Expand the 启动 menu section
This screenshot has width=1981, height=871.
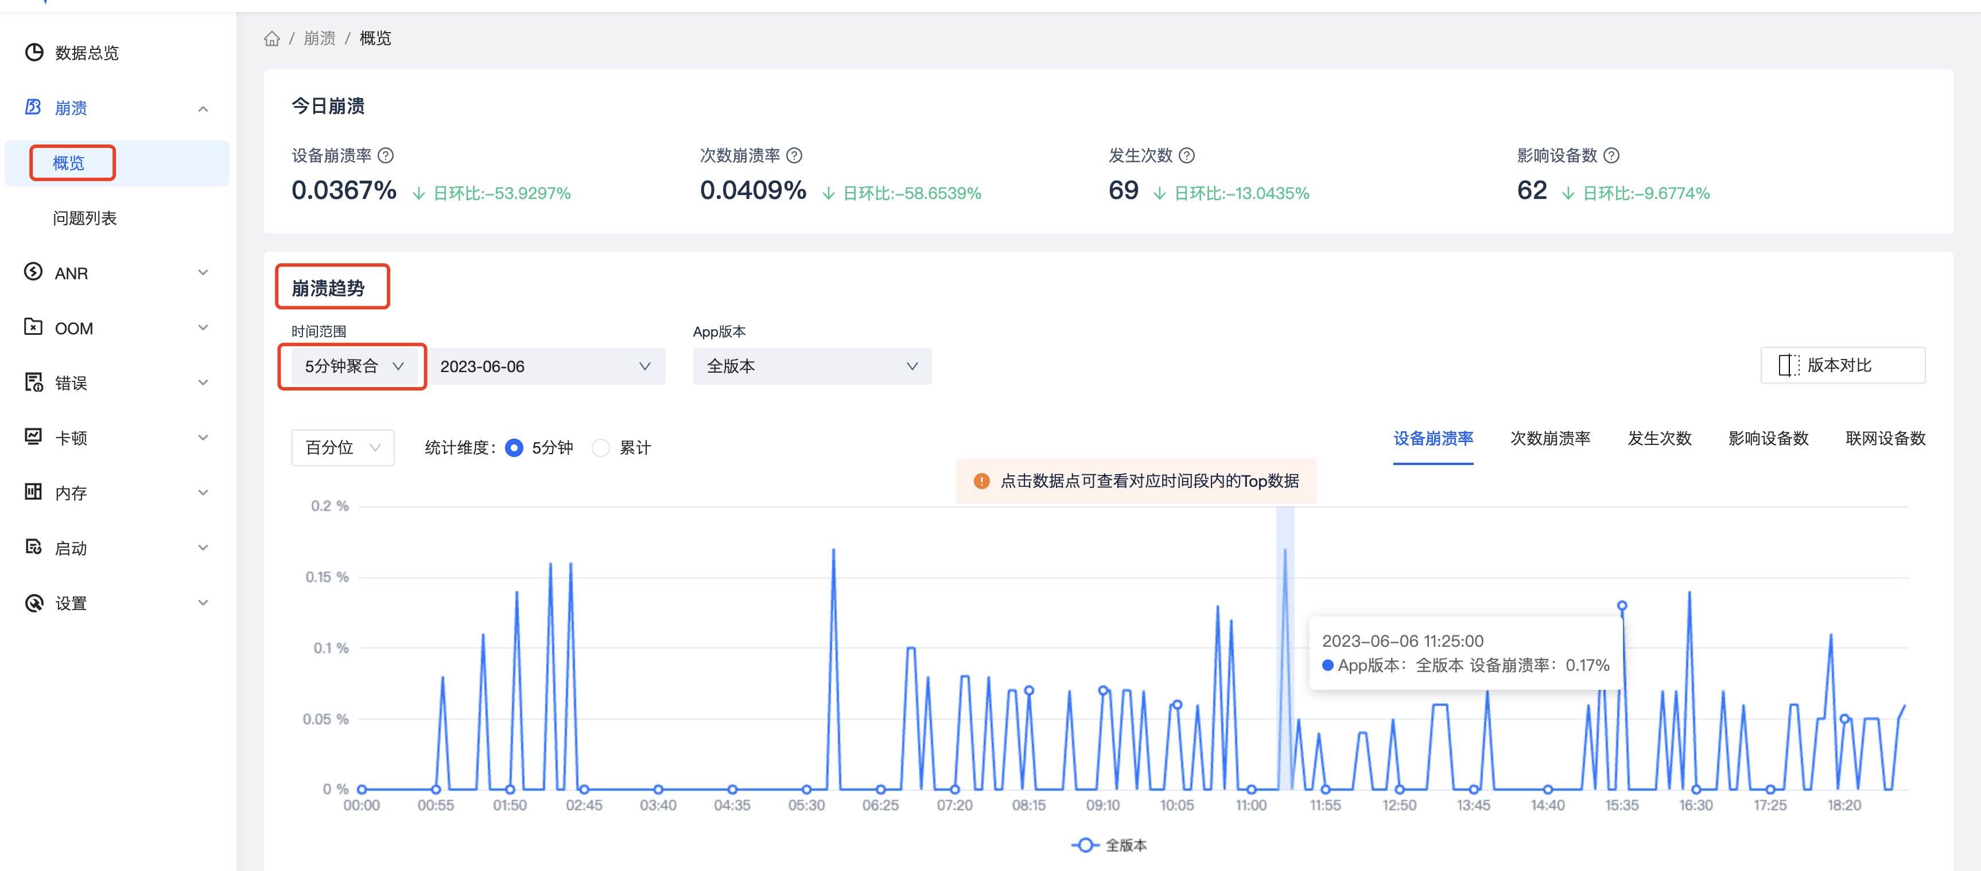pos(203,548)
